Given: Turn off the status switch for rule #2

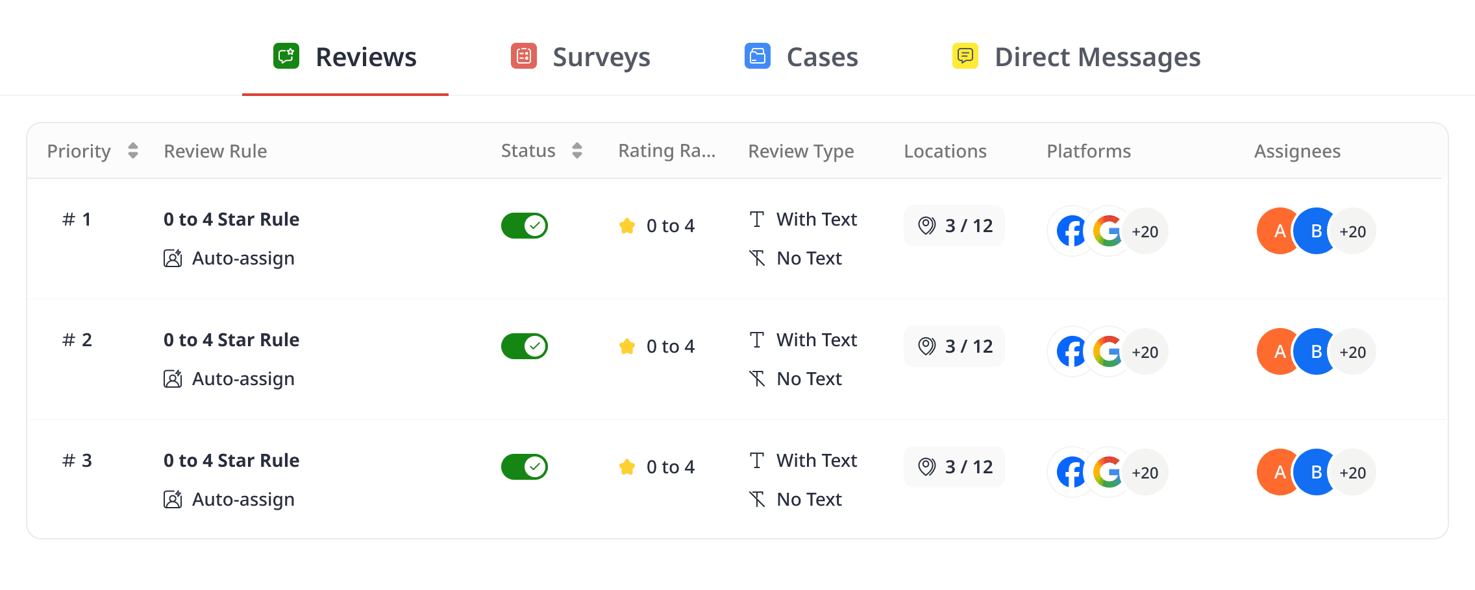Looking at the screenshot, I should point(525,346).
